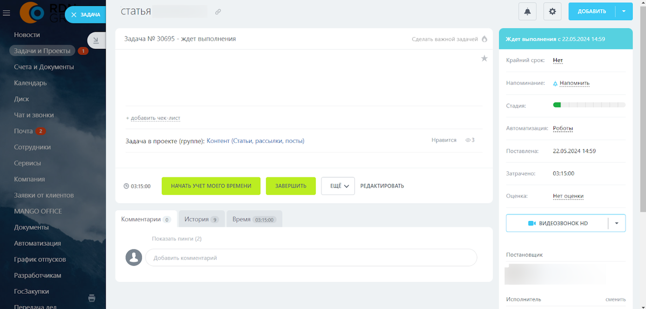The width and height of the screenshot is (646, 309).
Task: Open Сервисы in sidebar
Action: click(x=27, y=163)
